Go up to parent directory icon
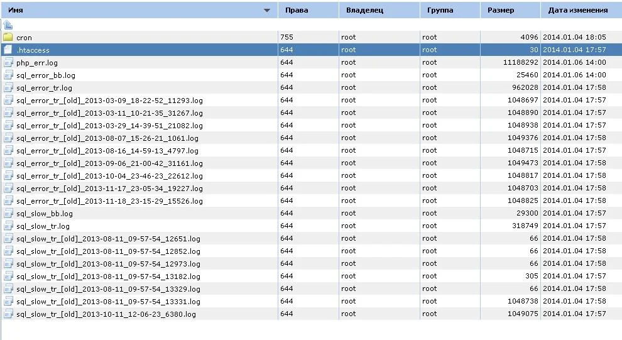 [8, 25]
